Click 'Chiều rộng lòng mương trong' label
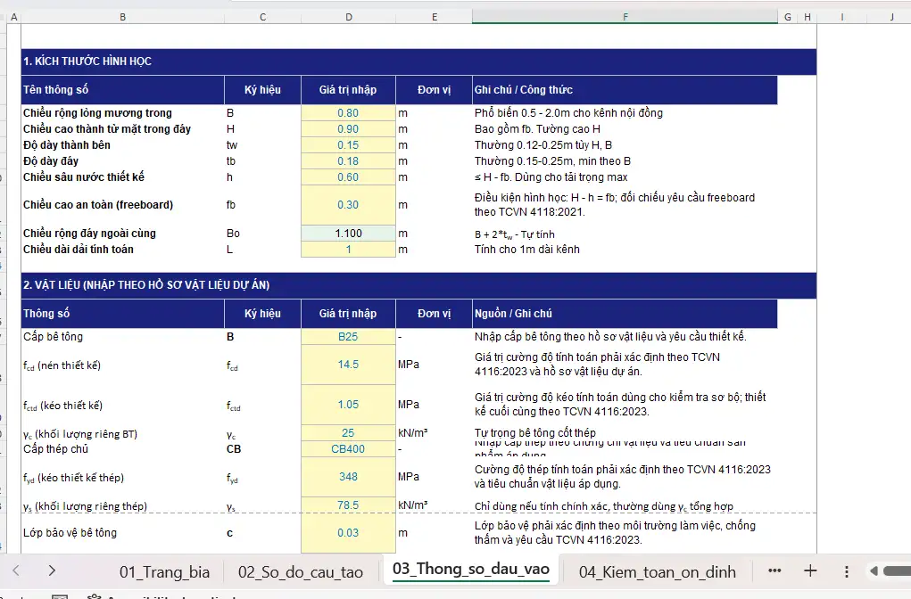911x599 pixels. coord(97,112)
